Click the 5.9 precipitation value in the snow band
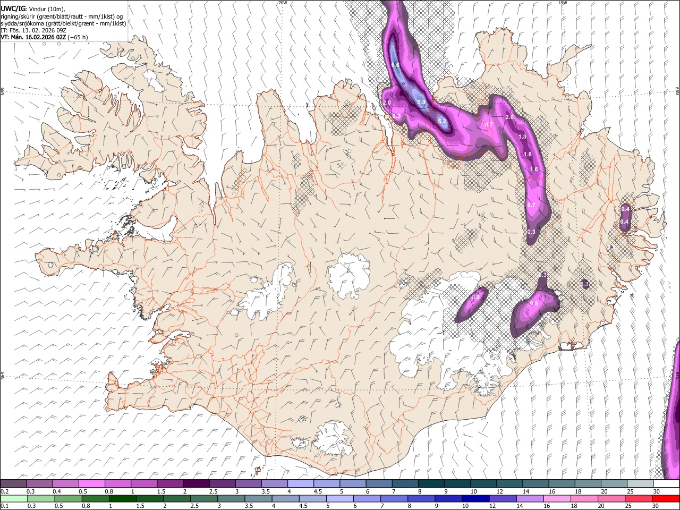 pos(421,102)
